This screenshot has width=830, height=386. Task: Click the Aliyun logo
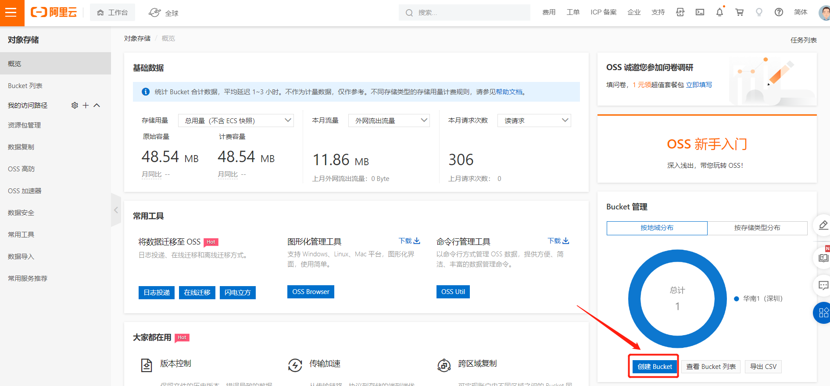pos(54,12)
